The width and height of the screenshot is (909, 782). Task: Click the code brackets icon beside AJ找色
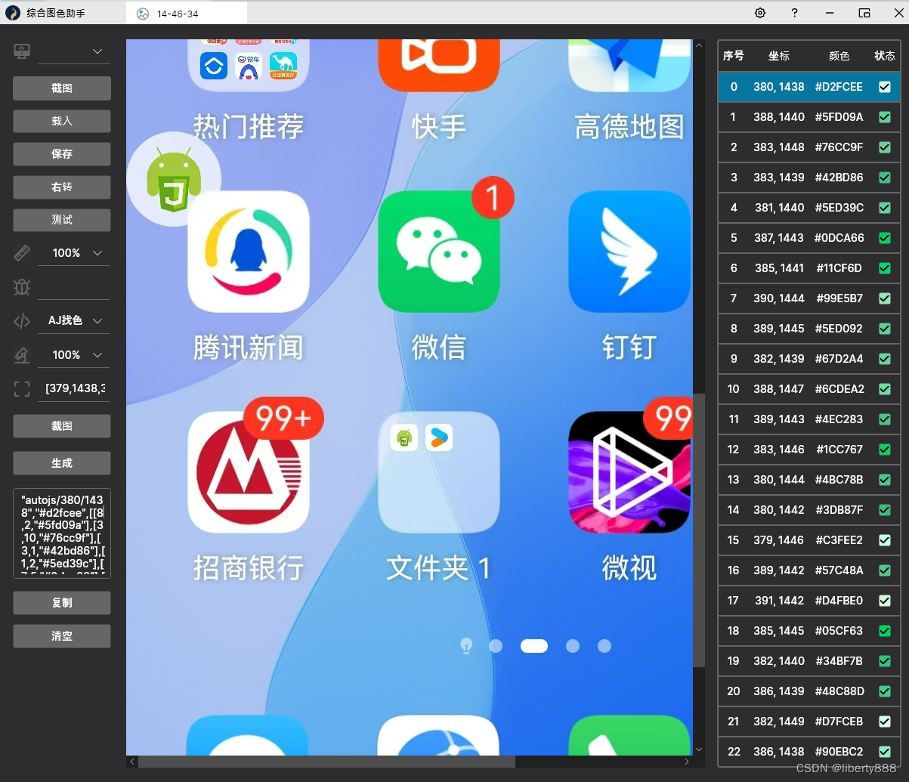pyautogui.click(x=22, y=321)
